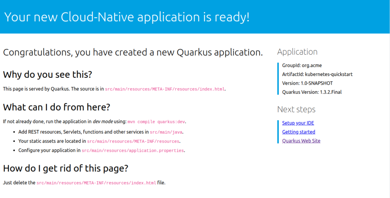This screenshot has height=198, width=390.
Task: Click the 'Why do you see this?' heading
Action: (48, 75)
